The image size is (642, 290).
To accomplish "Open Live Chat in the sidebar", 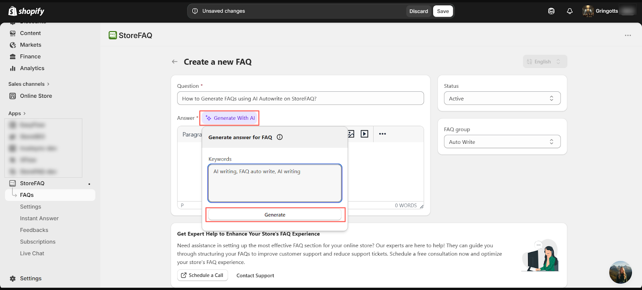I will pos(32,253).
